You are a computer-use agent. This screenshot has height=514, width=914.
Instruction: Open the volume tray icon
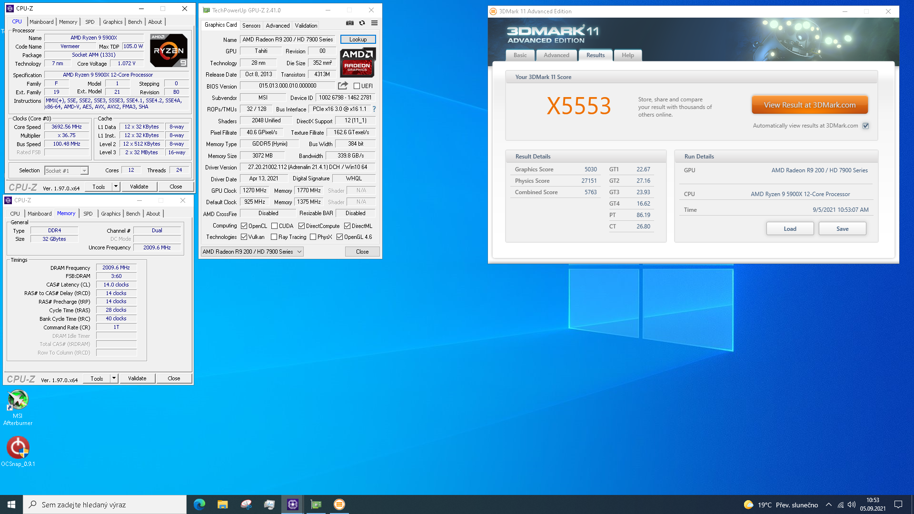click(852, 505)
